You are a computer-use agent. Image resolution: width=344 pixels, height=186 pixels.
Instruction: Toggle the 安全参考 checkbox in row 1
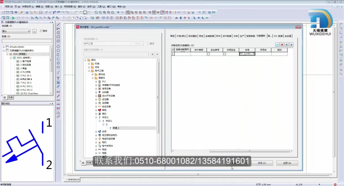pyautogui.click(x=209, y=54)
